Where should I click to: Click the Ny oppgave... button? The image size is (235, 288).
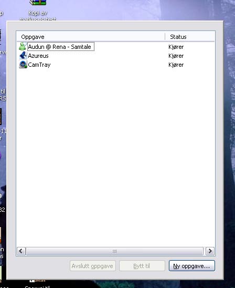(x=192, y=266)
